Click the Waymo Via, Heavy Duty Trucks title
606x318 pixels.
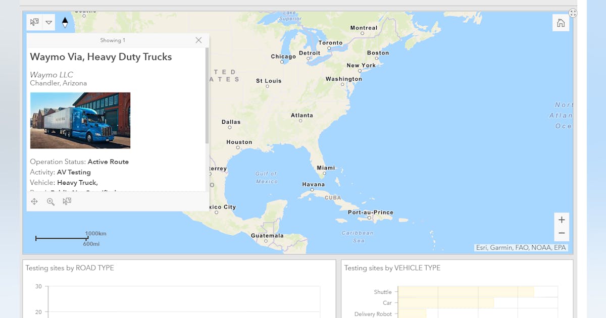pos(100,57)
